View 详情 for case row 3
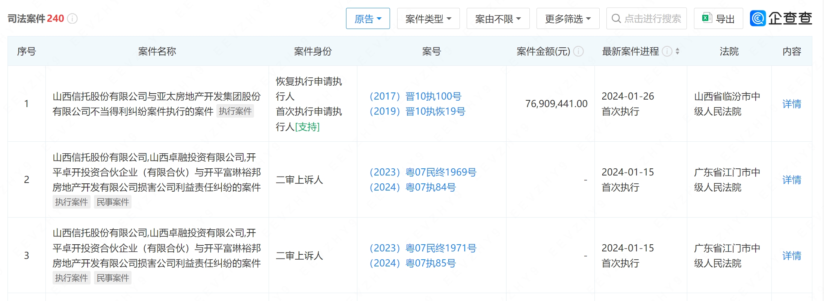The height and width of the screenshot is (301, 824). pyautogui.click(x=792, y=256)
